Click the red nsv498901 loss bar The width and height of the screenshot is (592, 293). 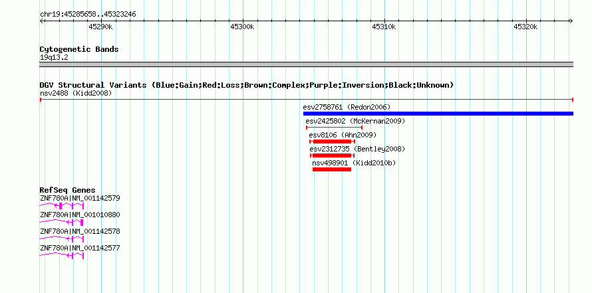pyautogui.click(x=332, y=169)
